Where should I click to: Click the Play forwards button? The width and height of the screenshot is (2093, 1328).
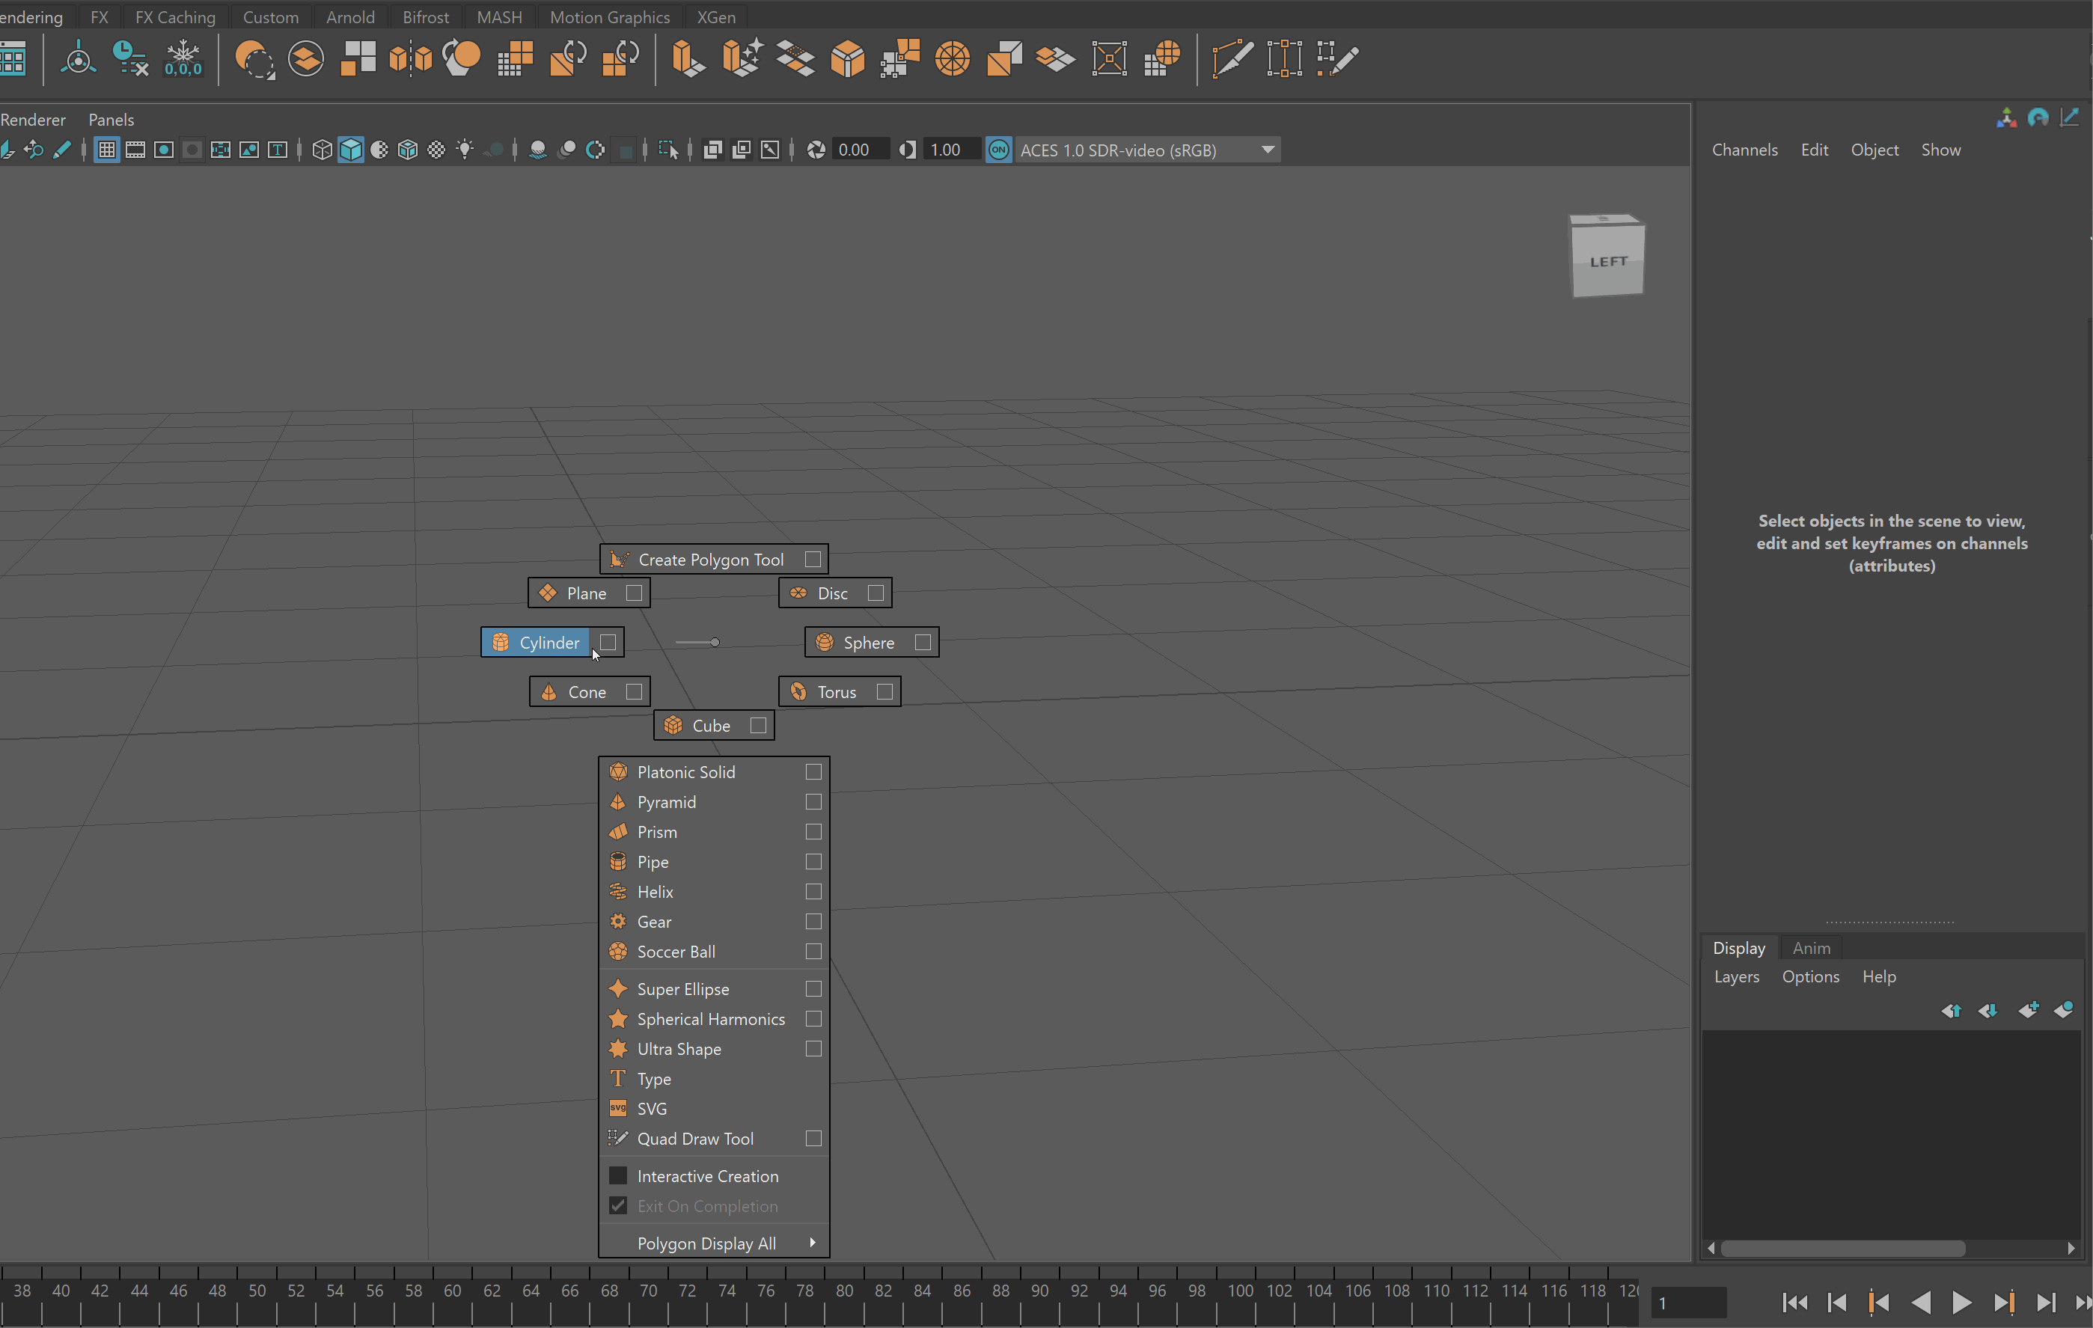(x=1961, y=1303)
